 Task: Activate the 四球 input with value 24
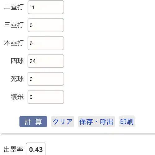pyautogui.click(x=46, y=61)
